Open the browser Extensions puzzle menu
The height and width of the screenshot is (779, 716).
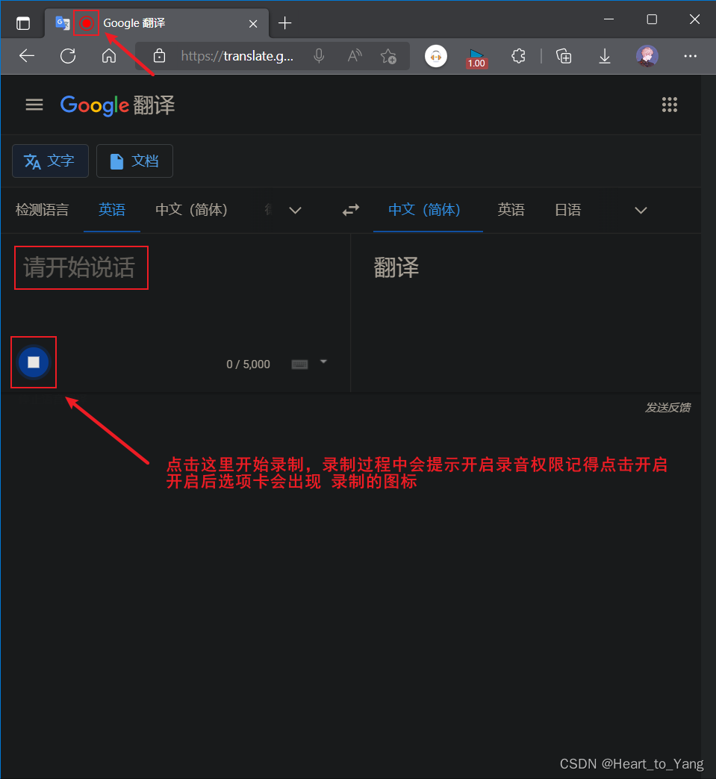pyautogui.click(x=518, y=56)
